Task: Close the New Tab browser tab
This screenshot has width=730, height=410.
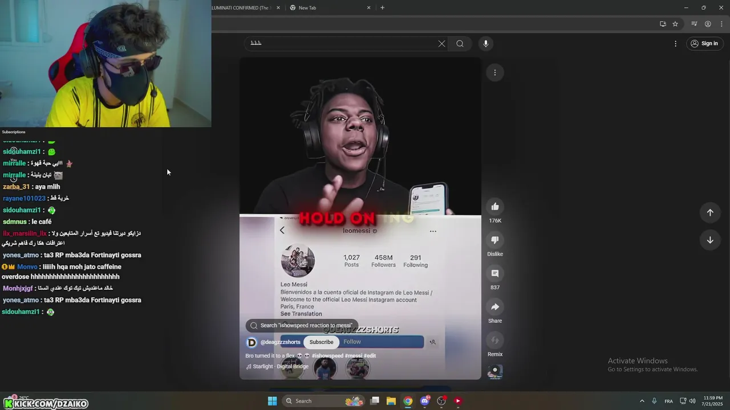Action: point(368,7)
